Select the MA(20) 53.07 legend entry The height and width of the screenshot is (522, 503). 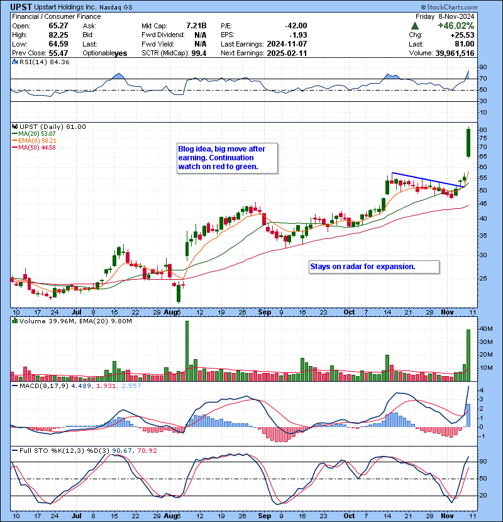(x=34, y=134)
